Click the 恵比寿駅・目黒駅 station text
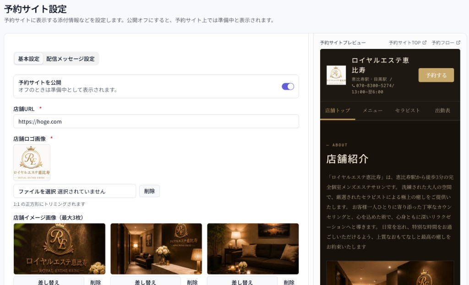 click(x=369, y=79)
